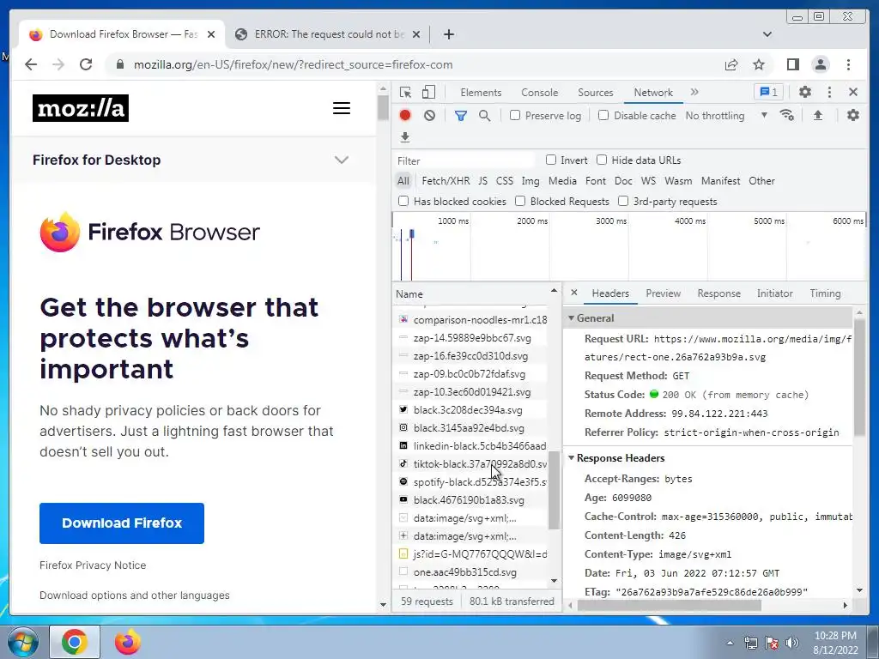Image resolution: width=879 pixels, height=659 pixels.
Task: Open network conditions wifi icon
Action: 786,116
